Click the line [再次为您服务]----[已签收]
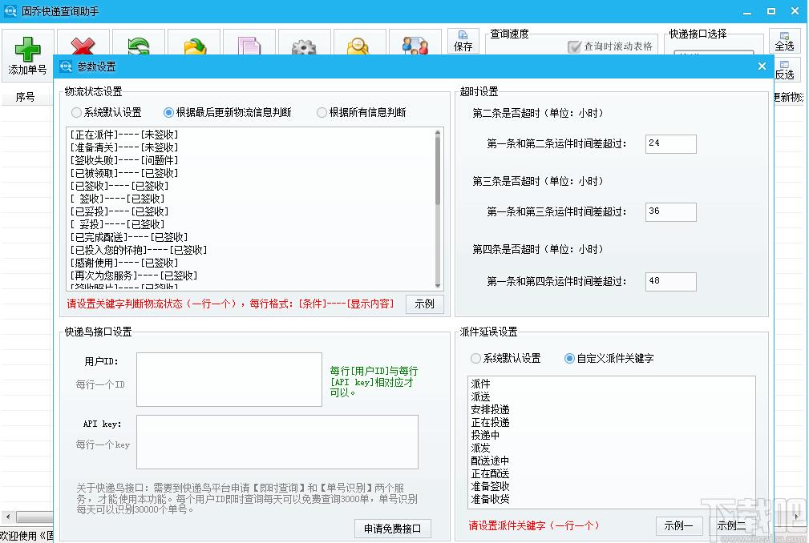The height and width of the screenshot is (543, 809). [x=134, y=276]
